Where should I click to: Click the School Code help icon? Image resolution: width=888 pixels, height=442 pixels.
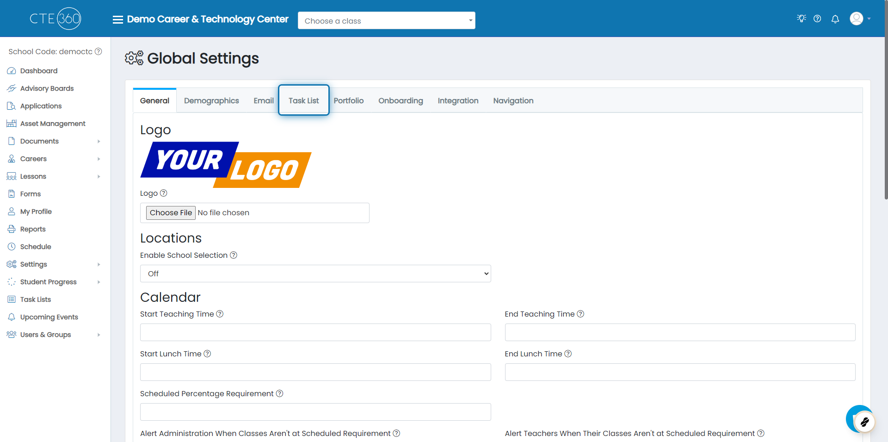point(99,51)
